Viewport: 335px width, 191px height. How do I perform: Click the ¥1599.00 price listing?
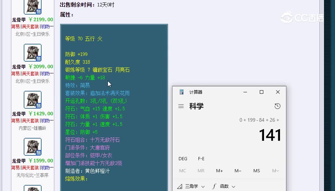point(41,161)
